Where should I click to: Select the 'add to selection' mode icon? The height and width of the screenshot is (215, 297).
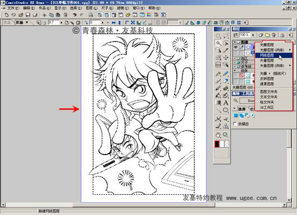pyautogui.click(x=242, y=115)
